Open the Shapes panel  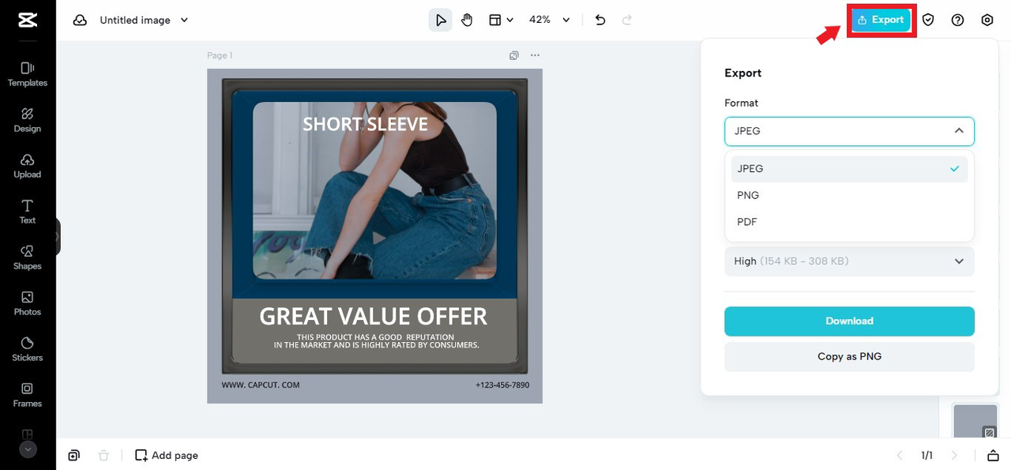pos(28,258)
